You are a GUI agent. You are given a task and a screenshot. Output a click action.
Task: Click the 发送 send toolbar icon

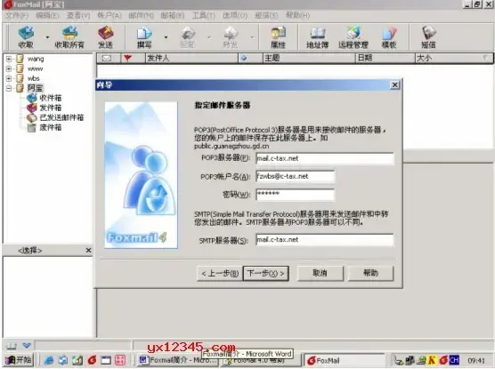(x=105, y=37)
